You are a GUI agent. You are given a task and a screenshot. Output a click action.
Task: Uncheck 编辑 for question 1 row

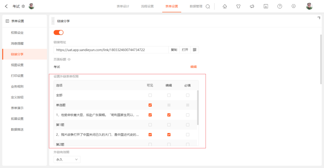[169, 115]
